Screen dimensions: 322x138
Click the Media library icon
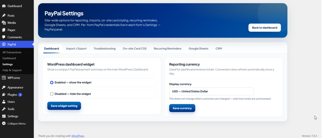4,23
